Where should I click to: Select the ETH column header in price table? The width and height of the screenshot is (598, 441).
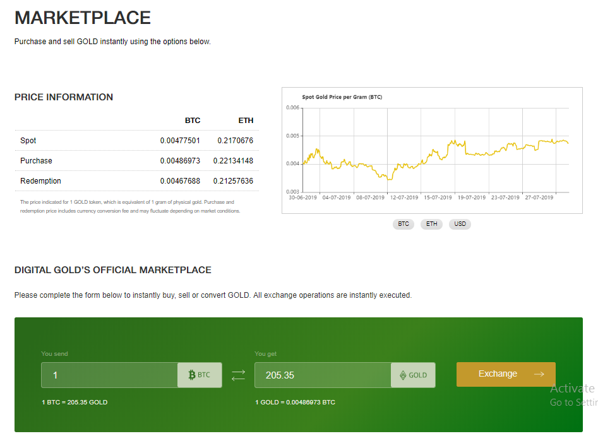[x=246, y=121]
